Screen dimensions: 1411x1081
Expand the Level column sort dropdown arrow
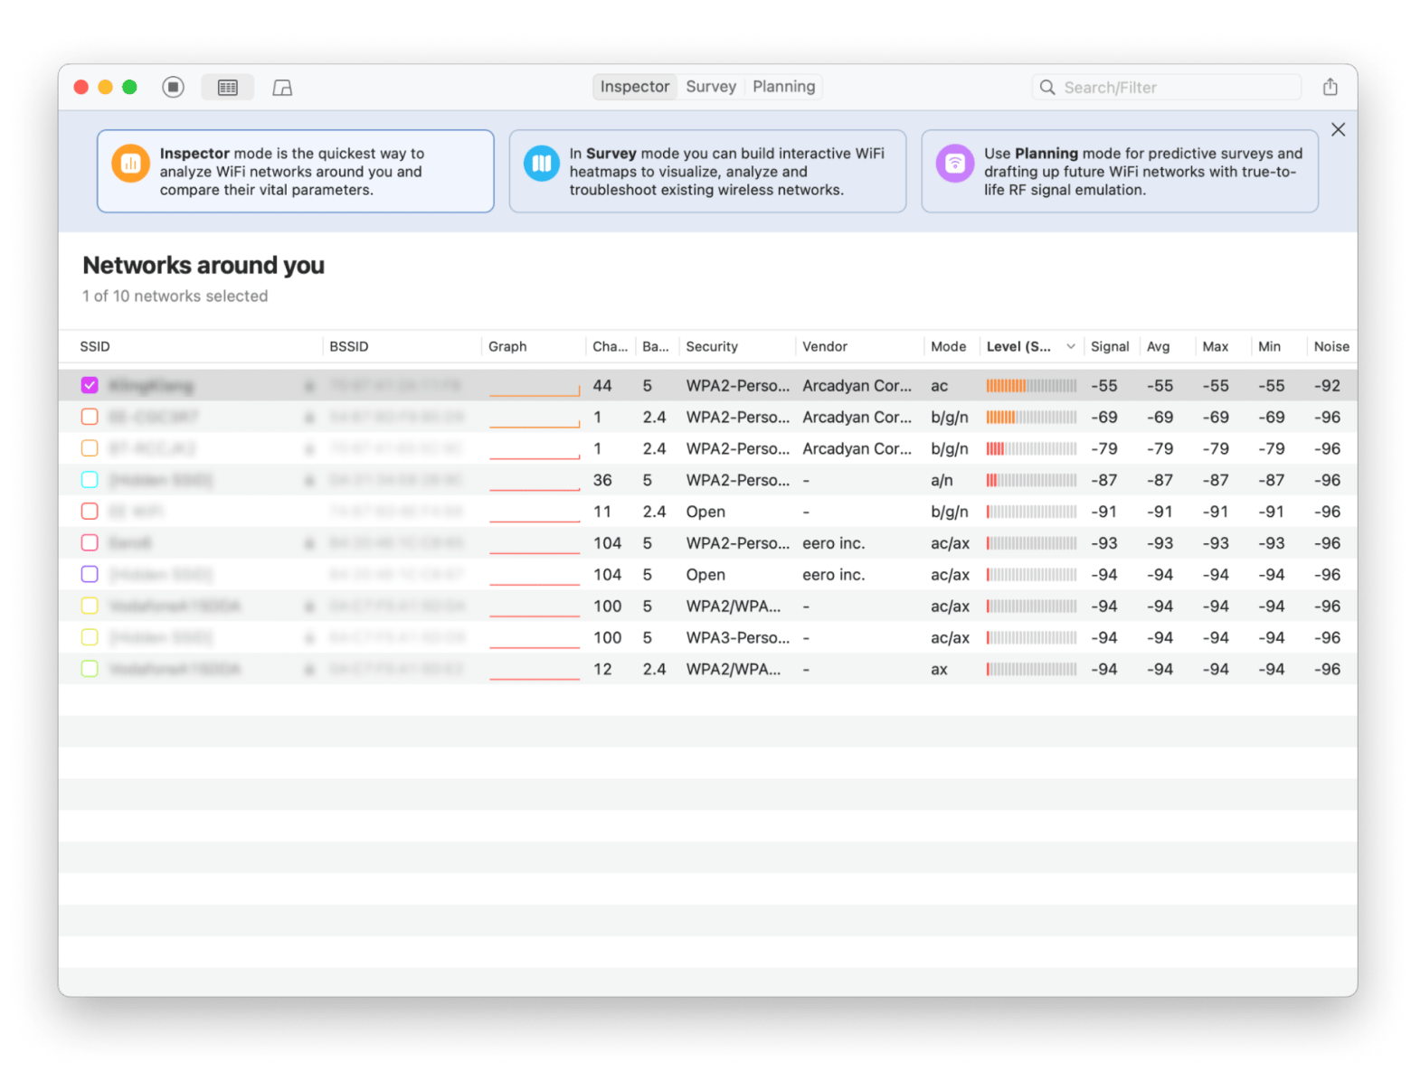tap(1071, 347)
